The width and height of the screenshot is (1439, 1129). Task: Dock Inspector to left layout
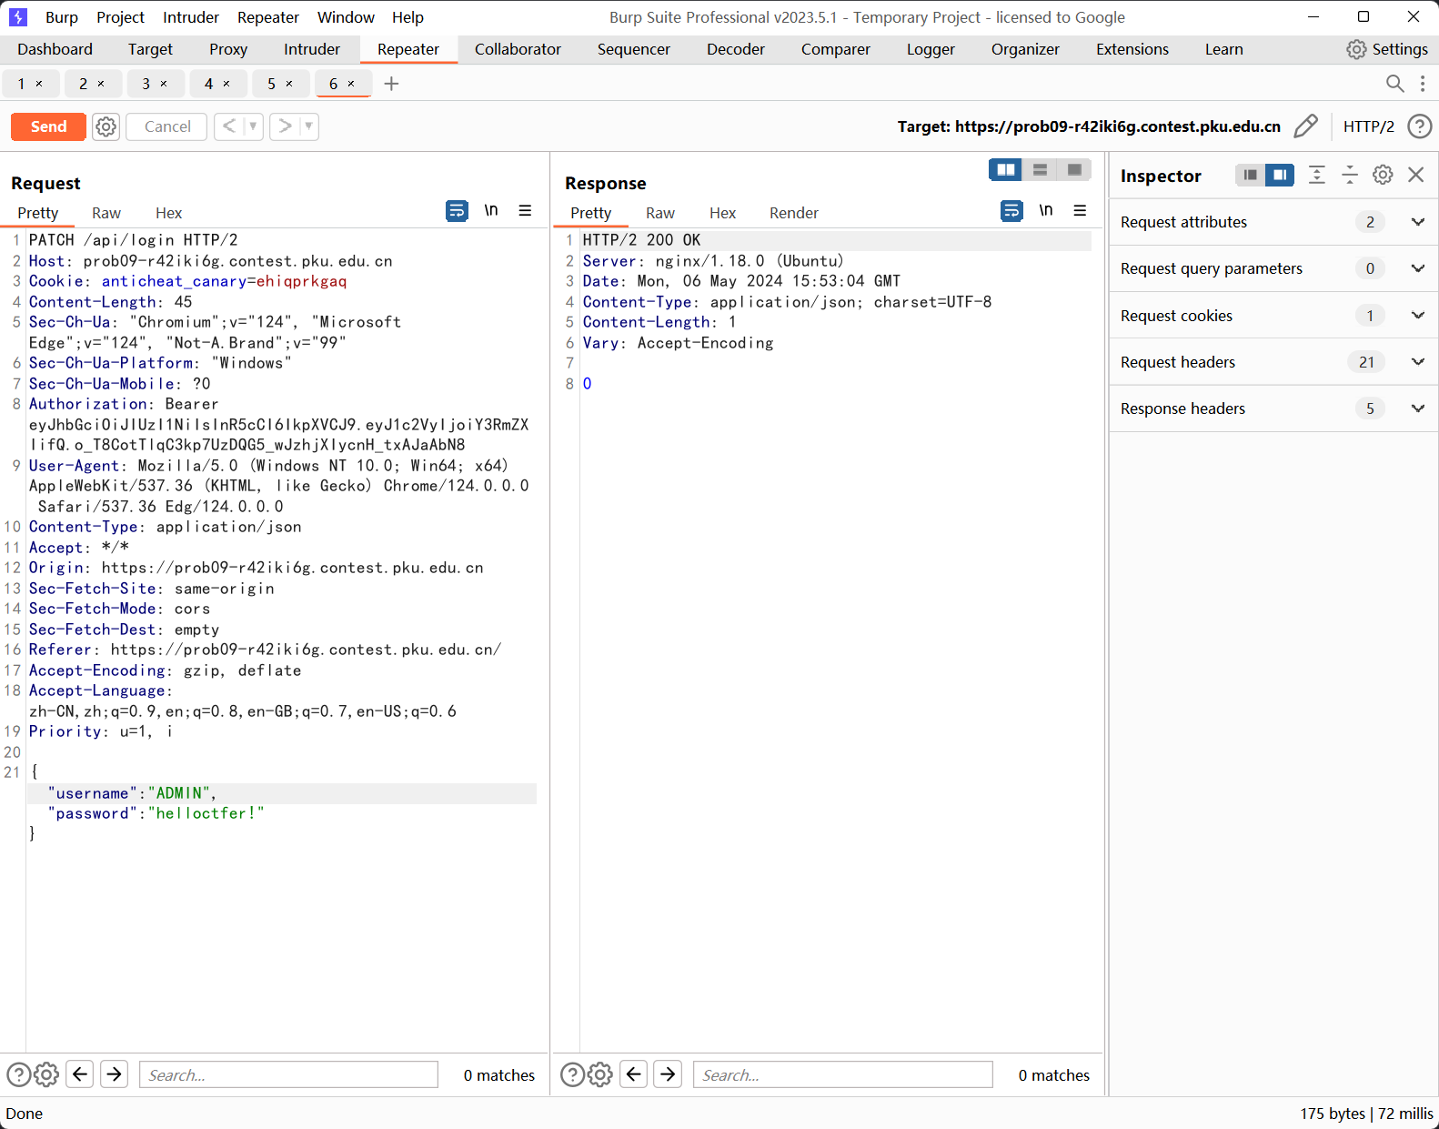coord(1251,175)
